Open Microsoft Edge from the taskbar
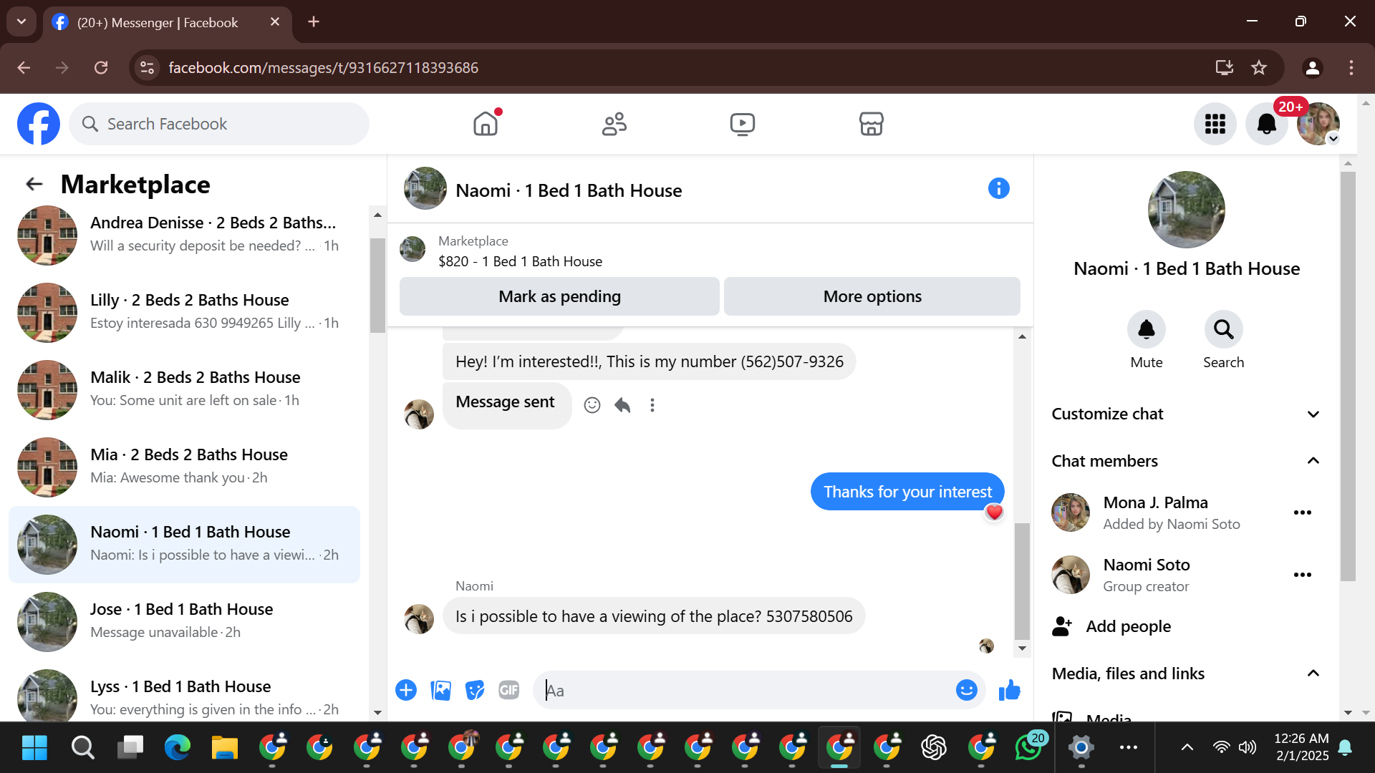The width and height of the screenshot is (1375, 773). point(178,748)
